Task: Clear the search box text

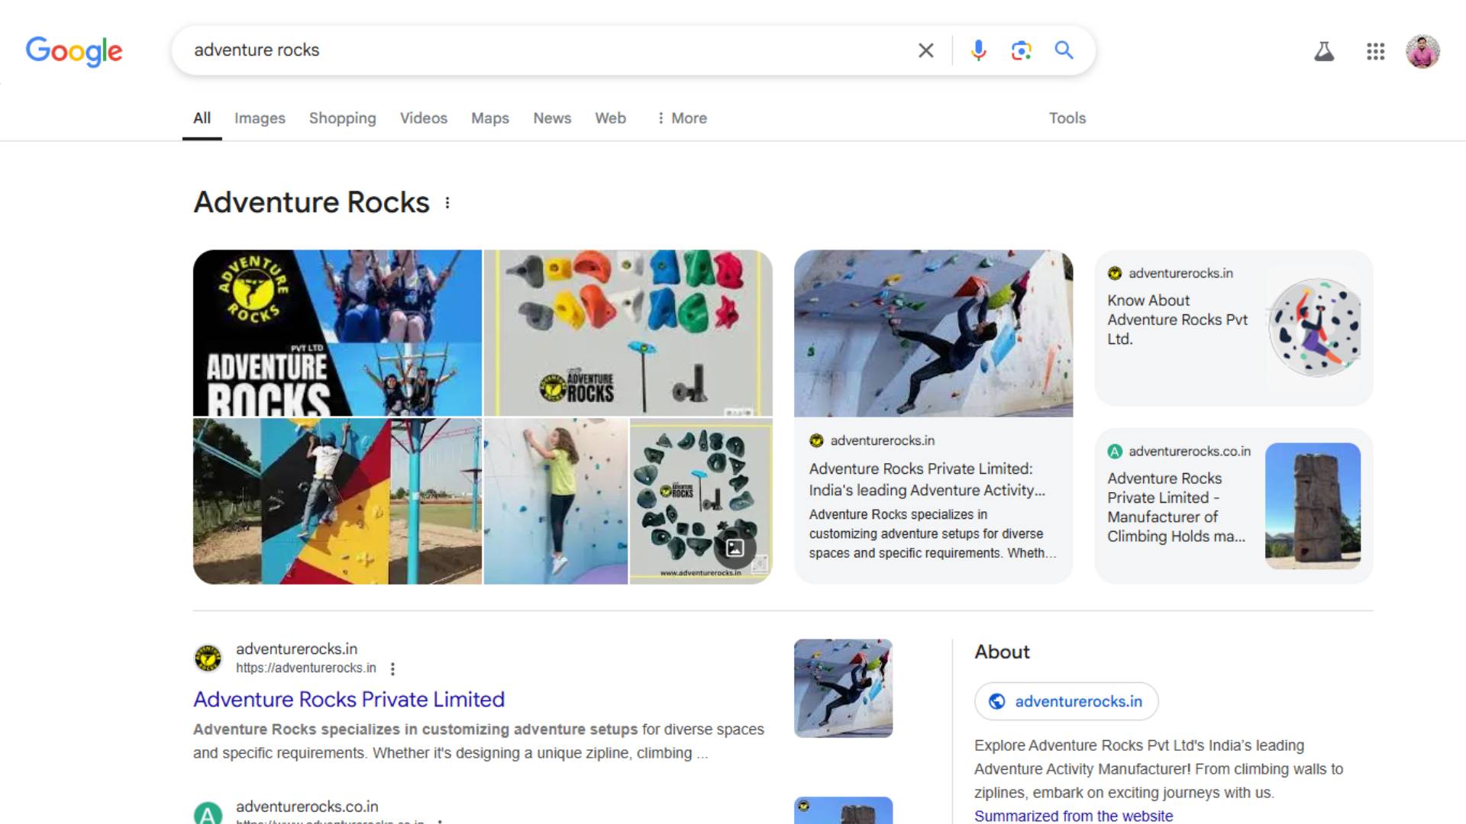Action: pos(925,50)
